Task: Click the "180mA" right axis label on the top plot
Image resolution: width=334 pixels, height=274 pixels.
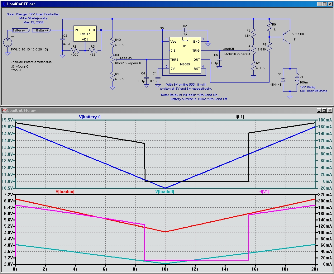Action: (325, 120)
